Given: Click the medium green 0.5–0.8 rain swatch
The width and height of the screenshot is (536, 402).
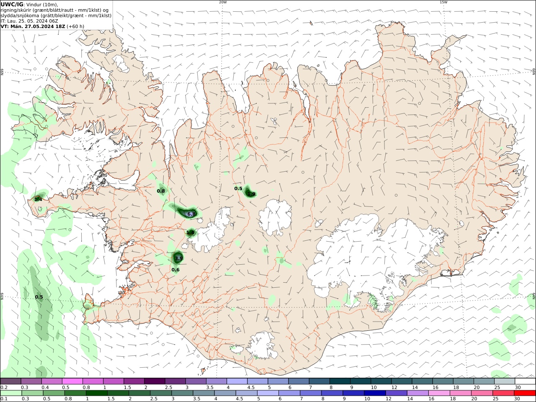Looking at the screenshot, I should (x=54, y=393).
